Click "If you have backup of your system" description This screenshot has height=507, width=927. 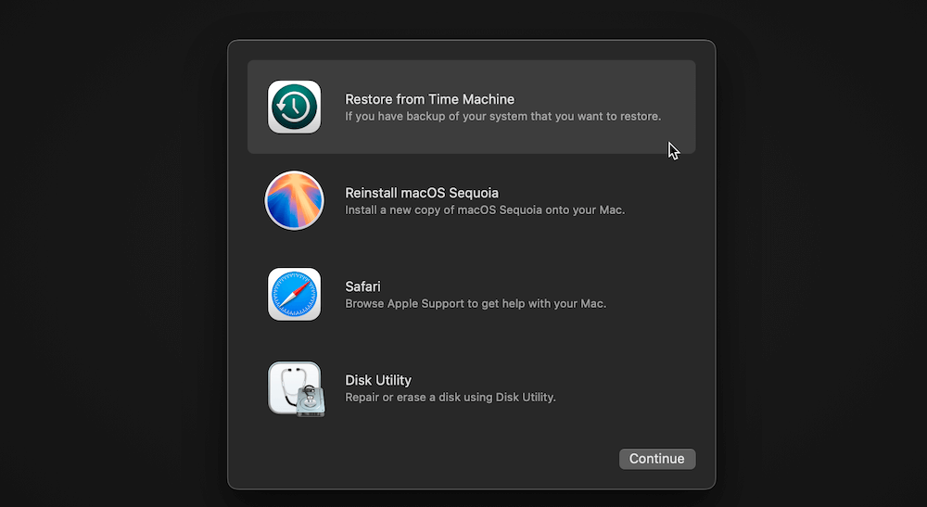coord(503,117)
